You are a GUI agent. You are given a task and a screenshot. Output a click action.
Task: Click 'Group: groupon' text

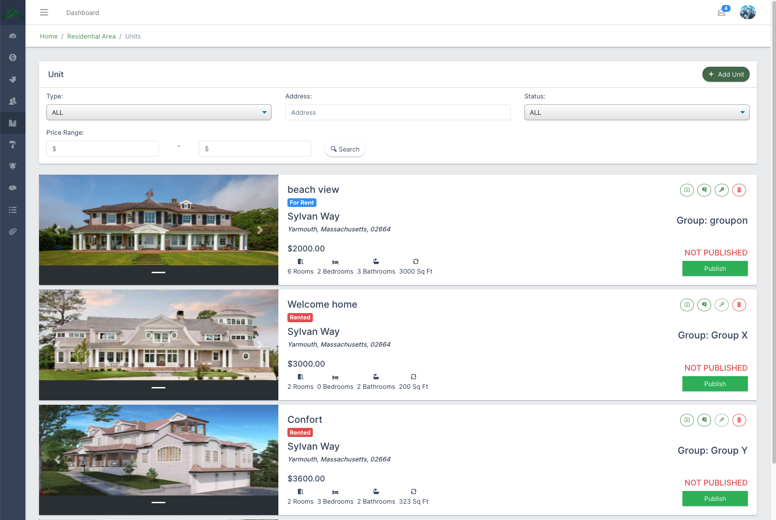(x=712, y=221)
